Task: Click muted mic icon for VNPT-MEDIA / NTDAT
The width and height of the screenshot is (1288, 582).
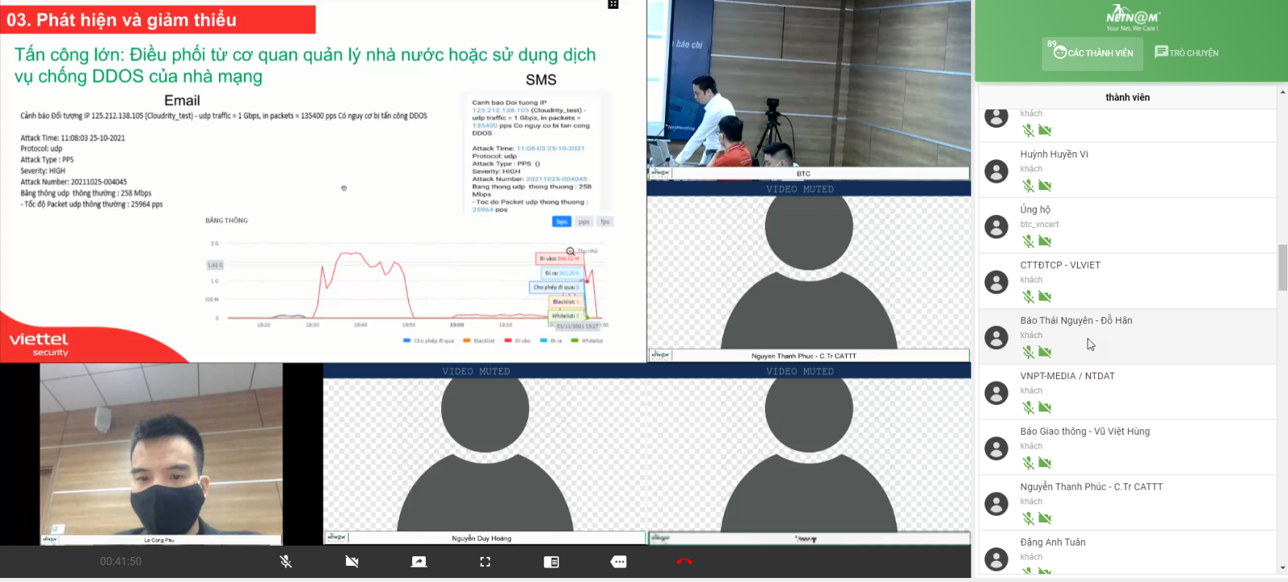Action: [x=1028, y=408]
